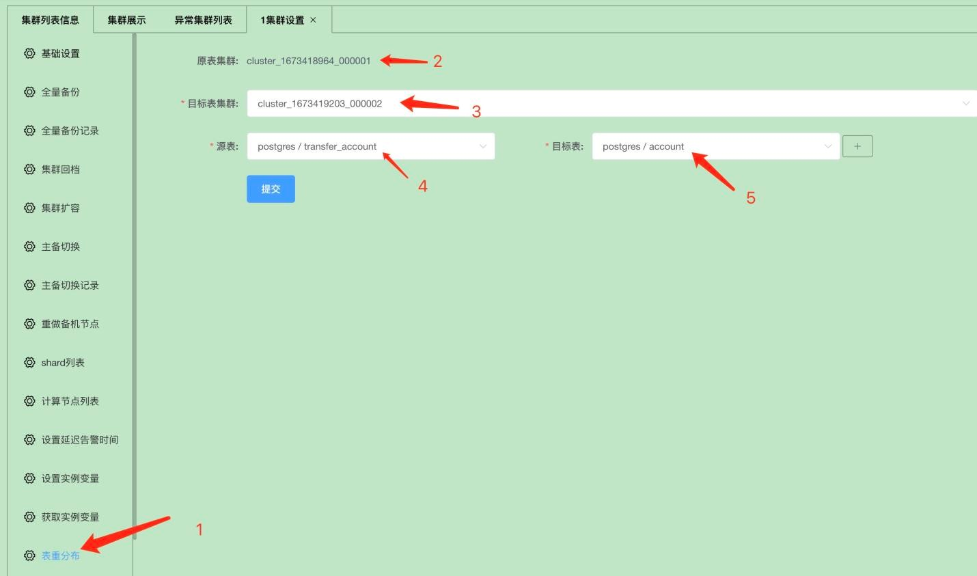Switch to the 异常集群列表 tab

pos(203,20)
